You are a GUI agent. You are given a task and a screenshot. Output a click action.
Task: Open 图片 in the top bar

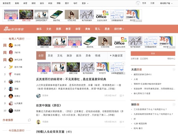pyautogui.click(x=67, y=3)
